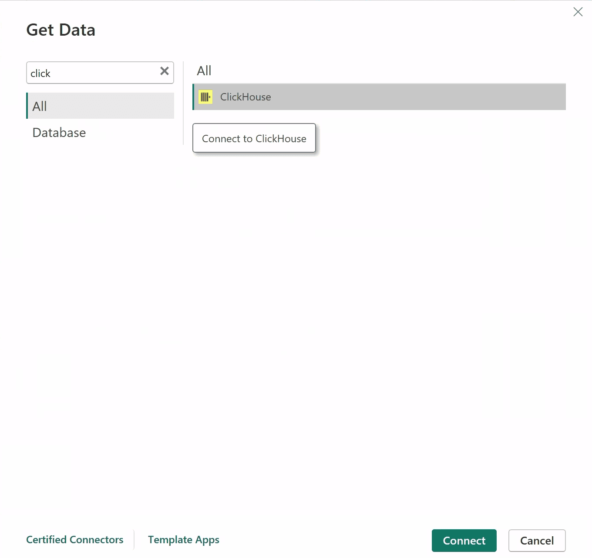Viewport: 592px width, 558px height.
Task: Switch to the Database category
Action: pyautogui.click(x=59, y=133)
